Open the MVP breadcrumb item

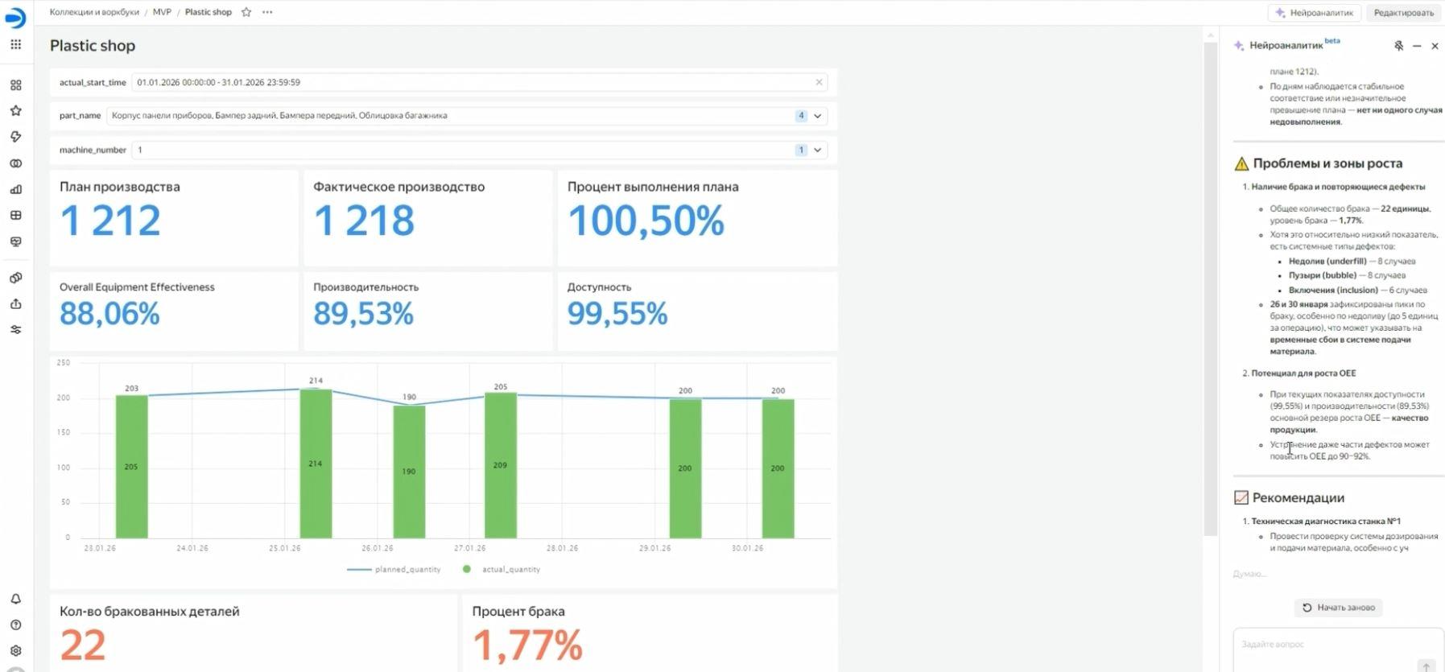coord(162,12)
